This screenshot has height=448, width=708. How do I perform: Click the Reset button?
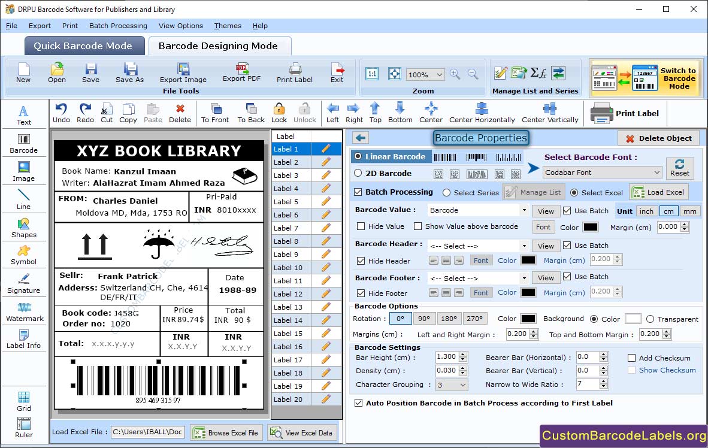click(x=680, y=168)
